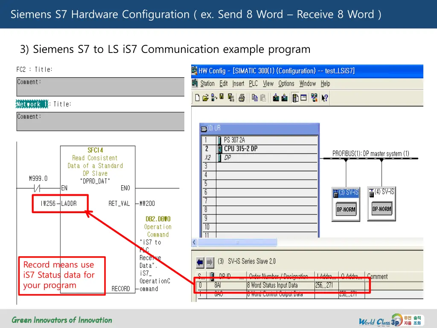Open the View menu
Viewport: 437px width, 328px height.
pos(268,83)
